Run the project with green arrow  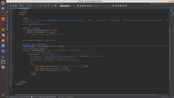click(48, 6)
